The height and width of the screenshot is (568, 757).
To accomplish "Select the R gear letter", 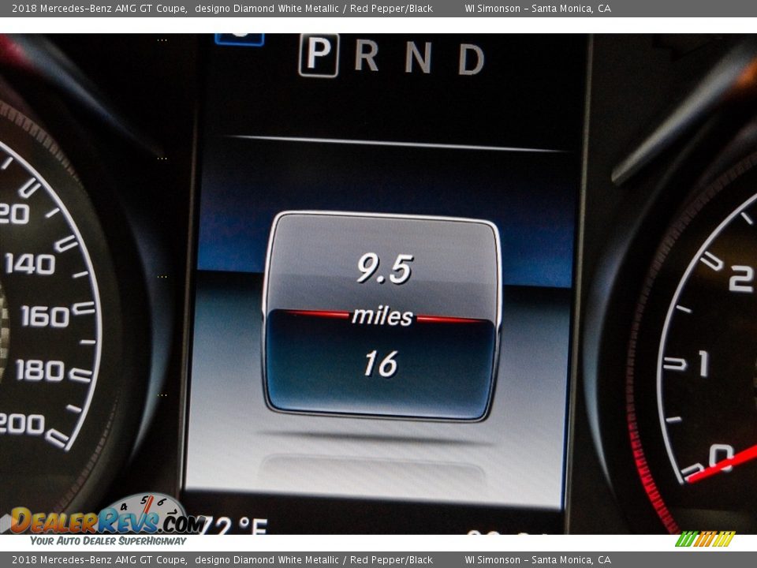I will coord(367,56).
